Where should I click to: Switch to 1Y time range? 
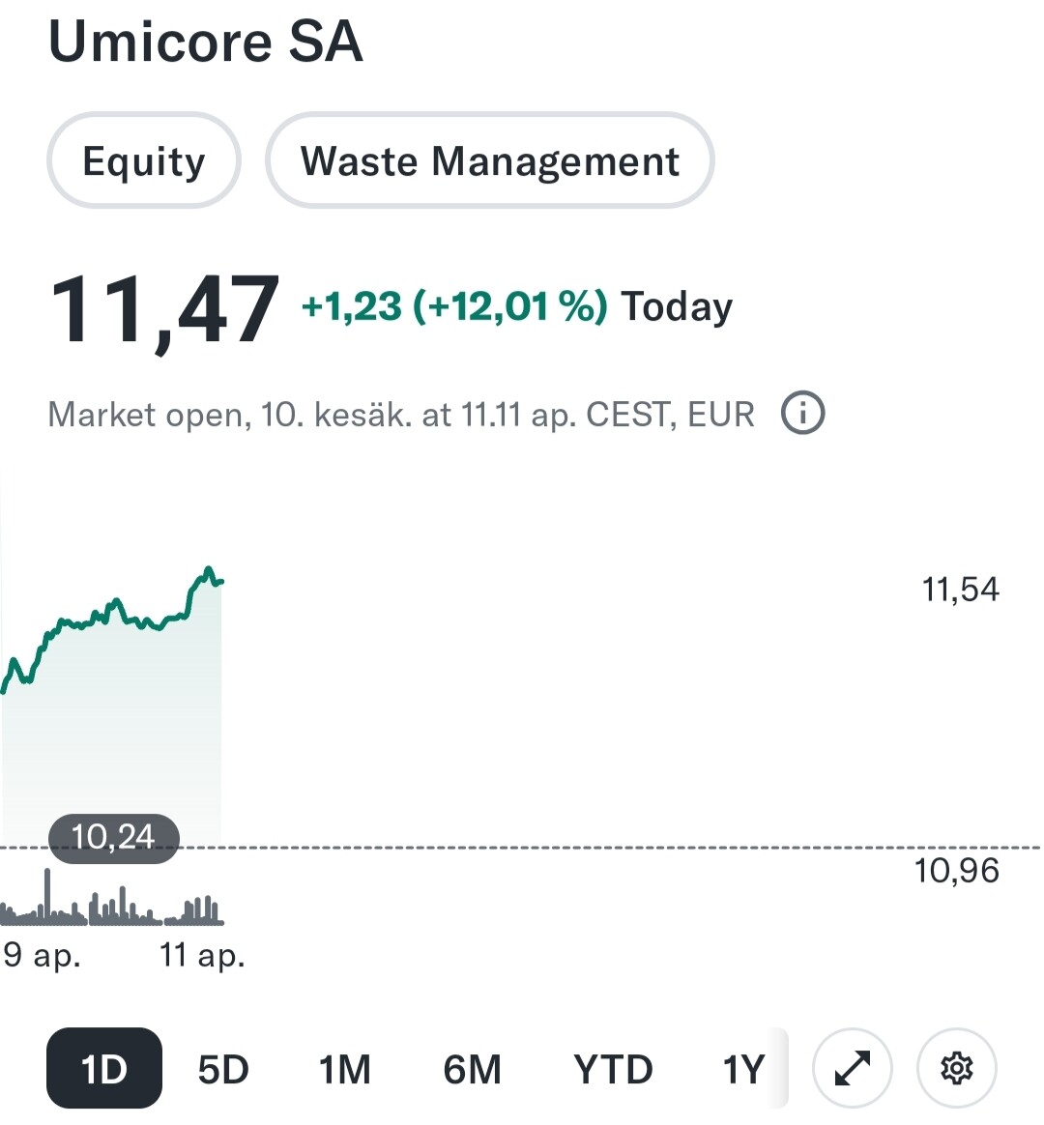pos(744,1069)
